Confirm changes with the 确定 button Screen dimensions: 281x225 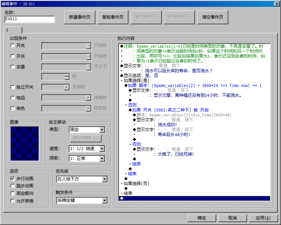[202, 218]
